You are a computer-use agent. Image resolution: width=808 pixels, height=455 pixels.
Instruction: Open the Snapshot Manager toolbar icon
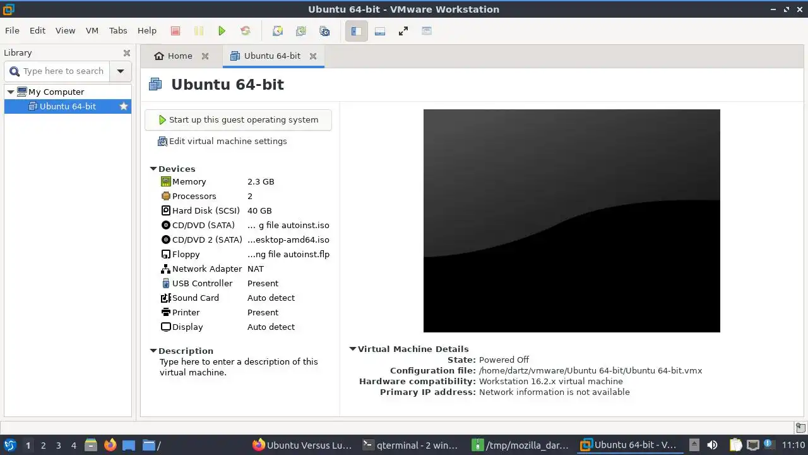[x=324, y=31]
